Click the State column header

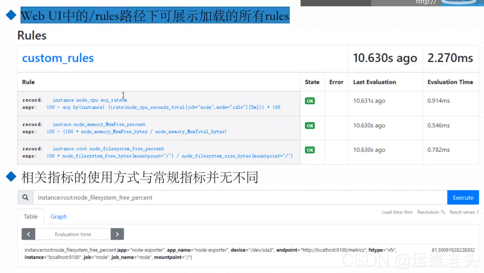coord(312,82)
